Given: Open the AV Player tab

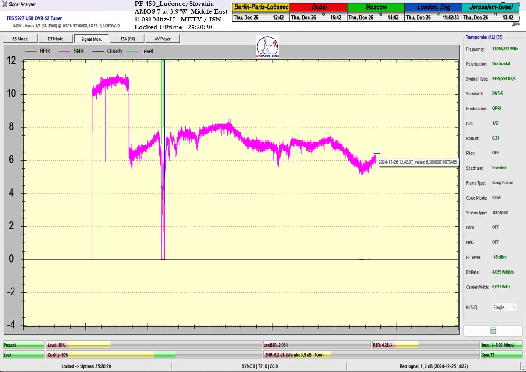Looking at the screenshot, I should [x=162, y=39].
